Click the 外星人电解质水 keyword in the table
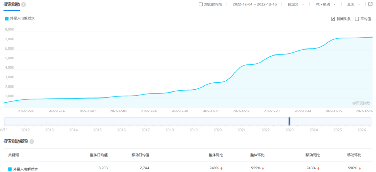The height and width of the screenshot is (172, 376). click(26, 169)
